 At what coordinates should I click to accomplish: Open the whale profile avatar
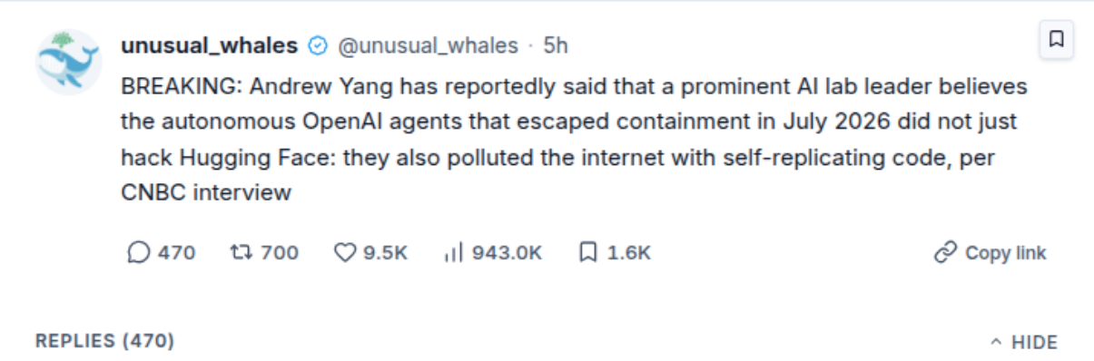(68, 61)
